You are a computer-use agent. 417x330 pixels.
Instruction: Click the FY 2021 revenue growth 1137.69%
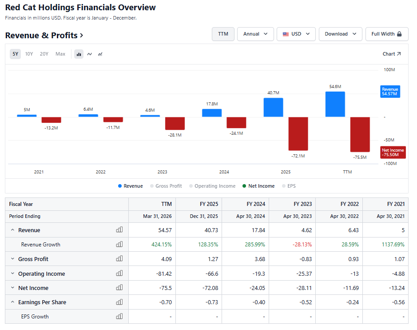pos(393,245)
